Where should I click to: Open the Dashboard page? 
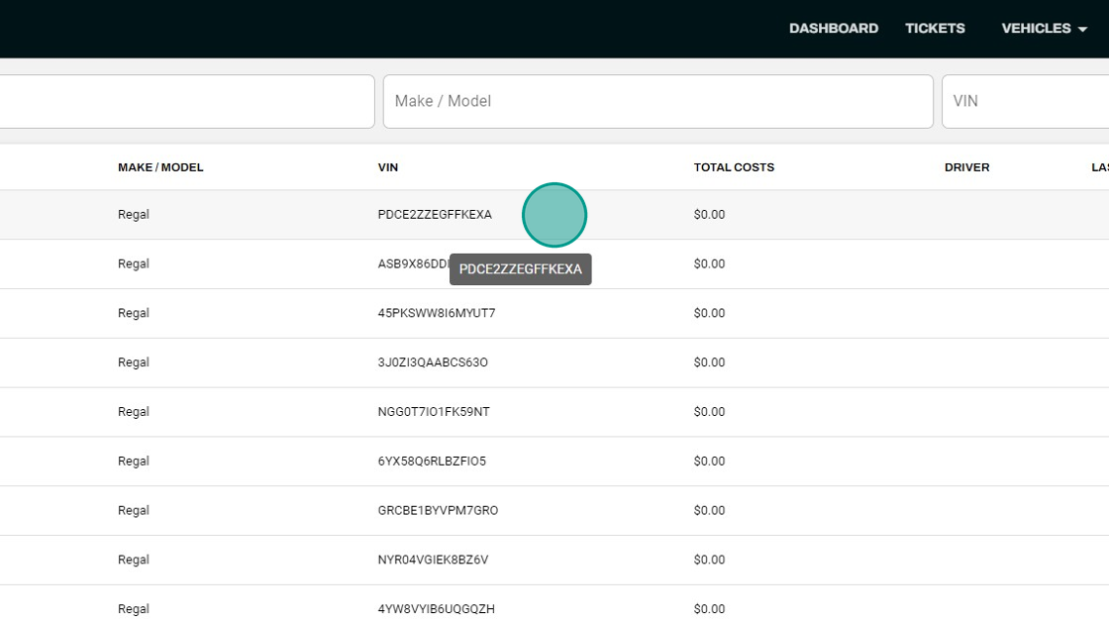tap(833, 29)
